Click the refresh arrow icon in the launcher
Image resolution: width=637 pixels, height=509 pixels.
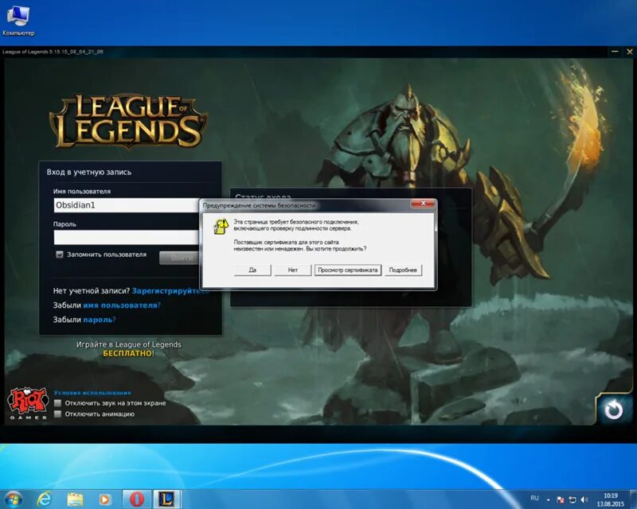click(x=613, y=410)
